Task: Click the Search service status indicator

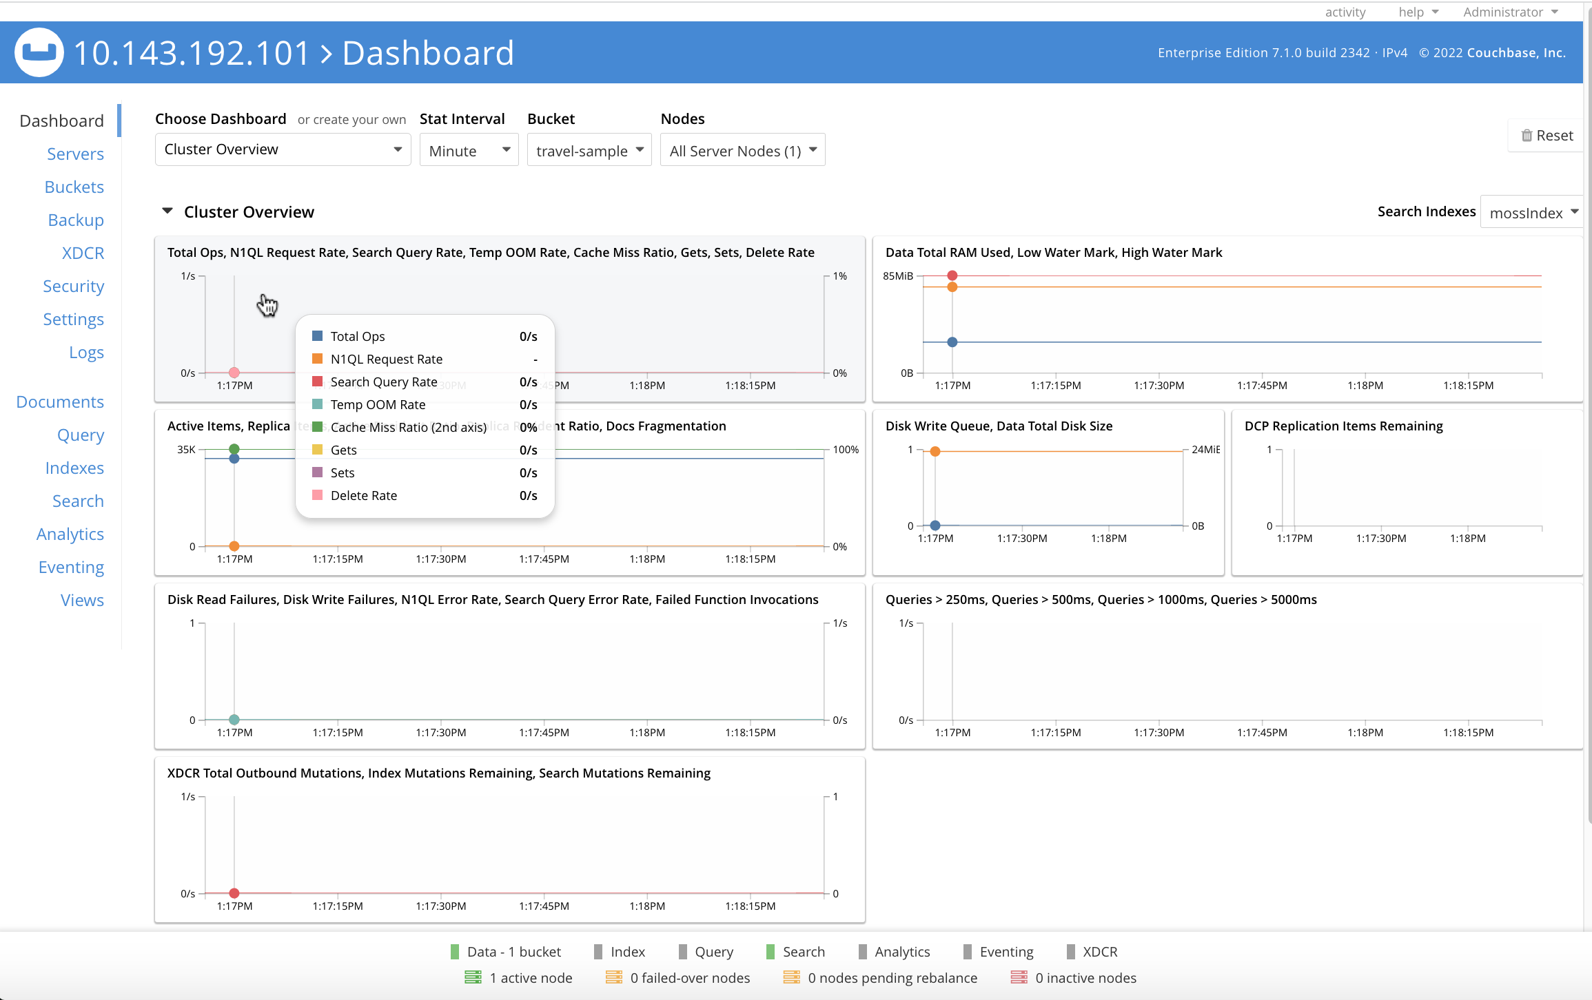Action: (770, 951)
